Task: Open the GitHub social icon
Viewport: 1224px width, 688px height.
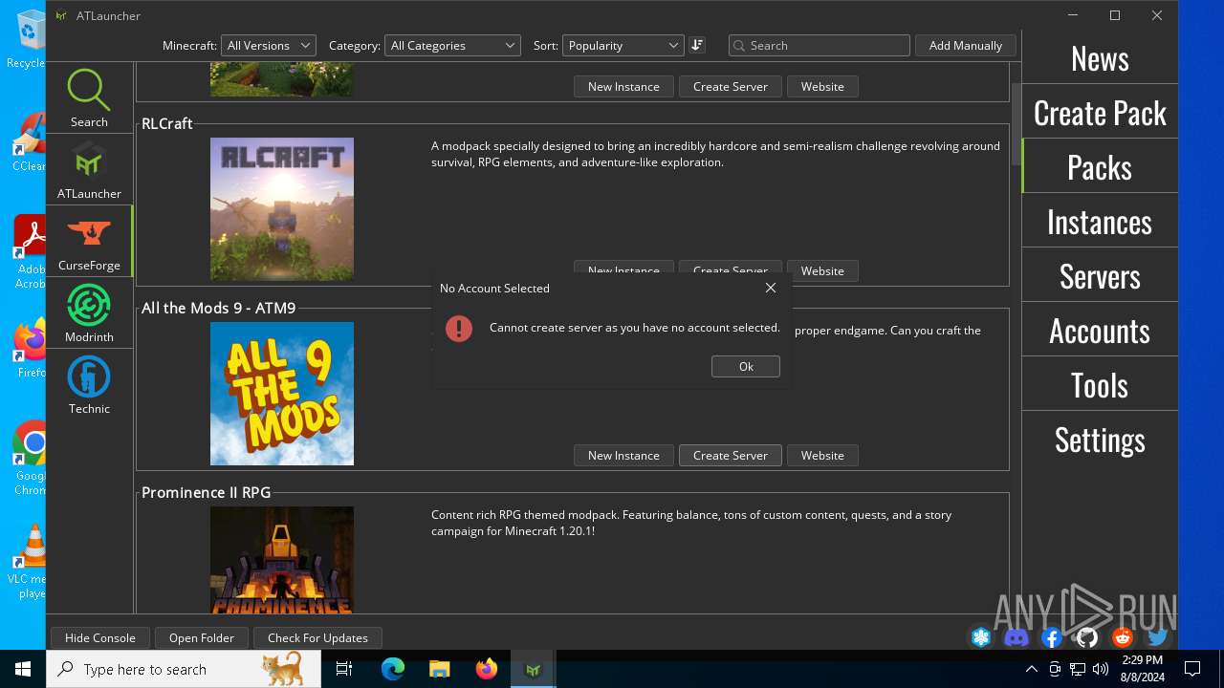Action: click(x=1087, y=637)
